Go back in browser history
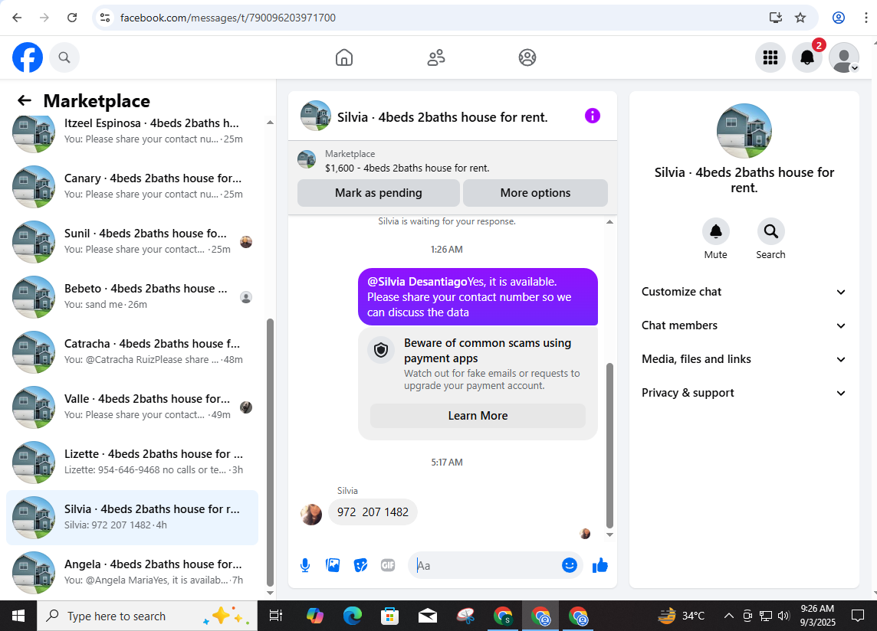 pos(18,18)
